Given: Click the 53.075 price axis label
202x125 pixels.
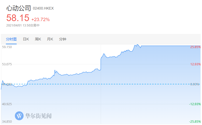Looking at the screenshot, I should [7, 64].
